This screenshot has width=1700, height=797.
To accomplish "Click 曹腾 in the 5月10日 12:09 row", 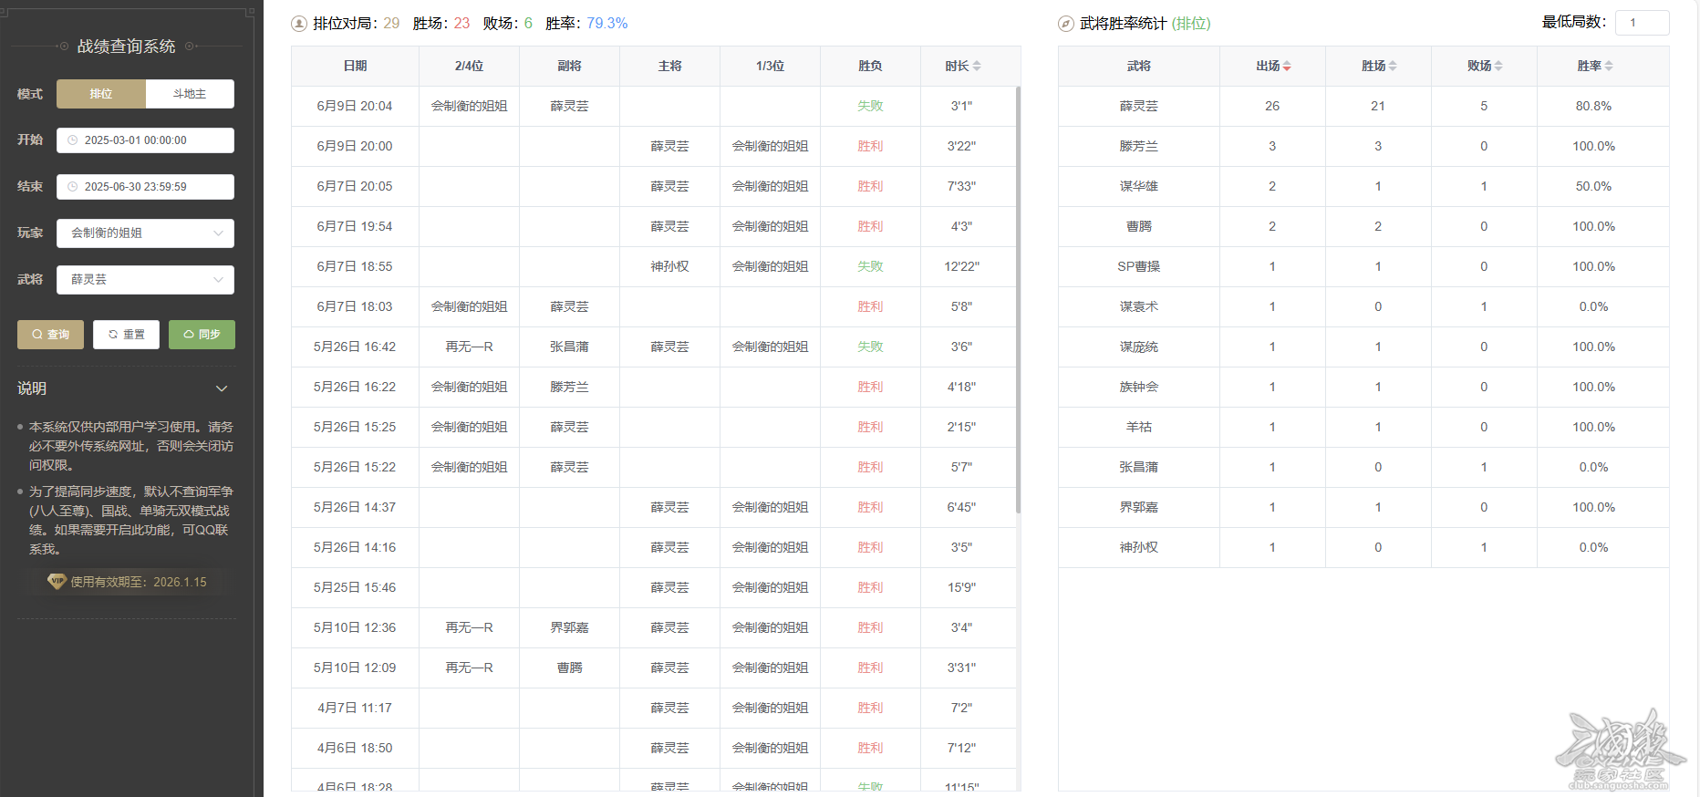I will click(569, 668).
